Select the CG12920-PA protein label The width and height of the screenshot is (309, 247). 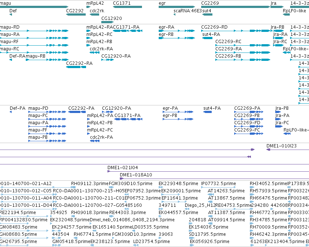pyautogui.click(x=117, y=108)
